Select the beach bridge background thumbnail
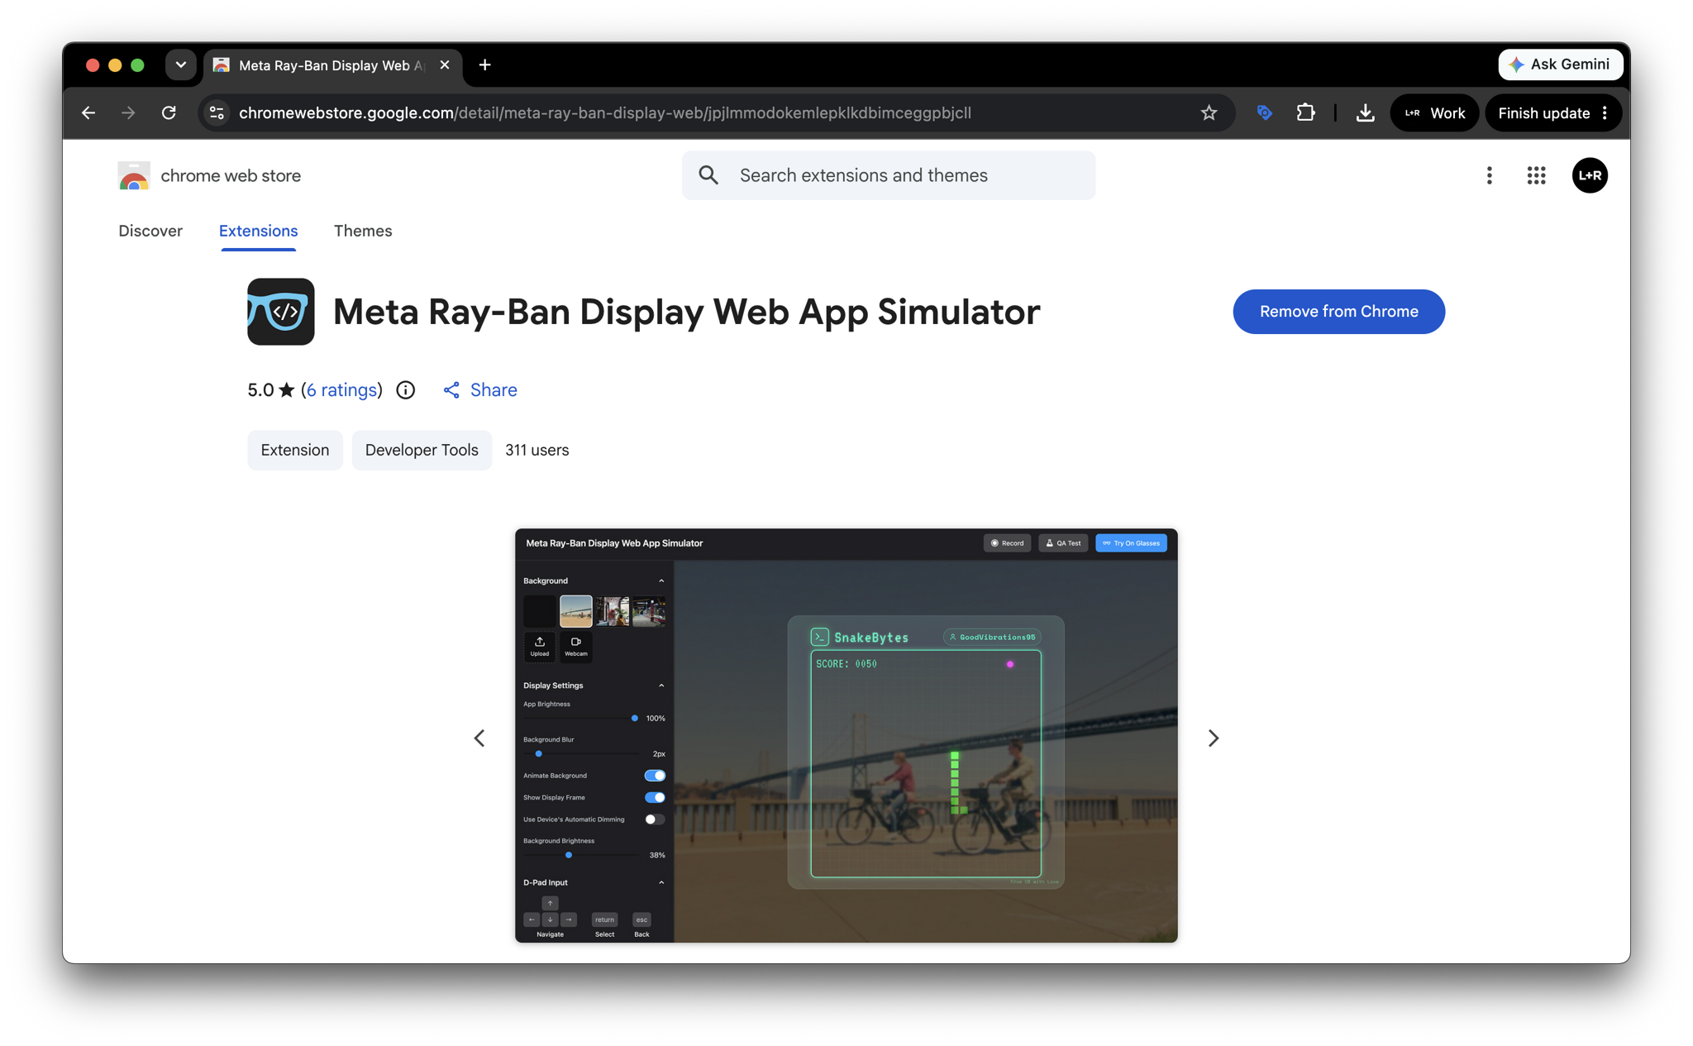This screenshot has height=1046, width=1693. coord(576,611)
